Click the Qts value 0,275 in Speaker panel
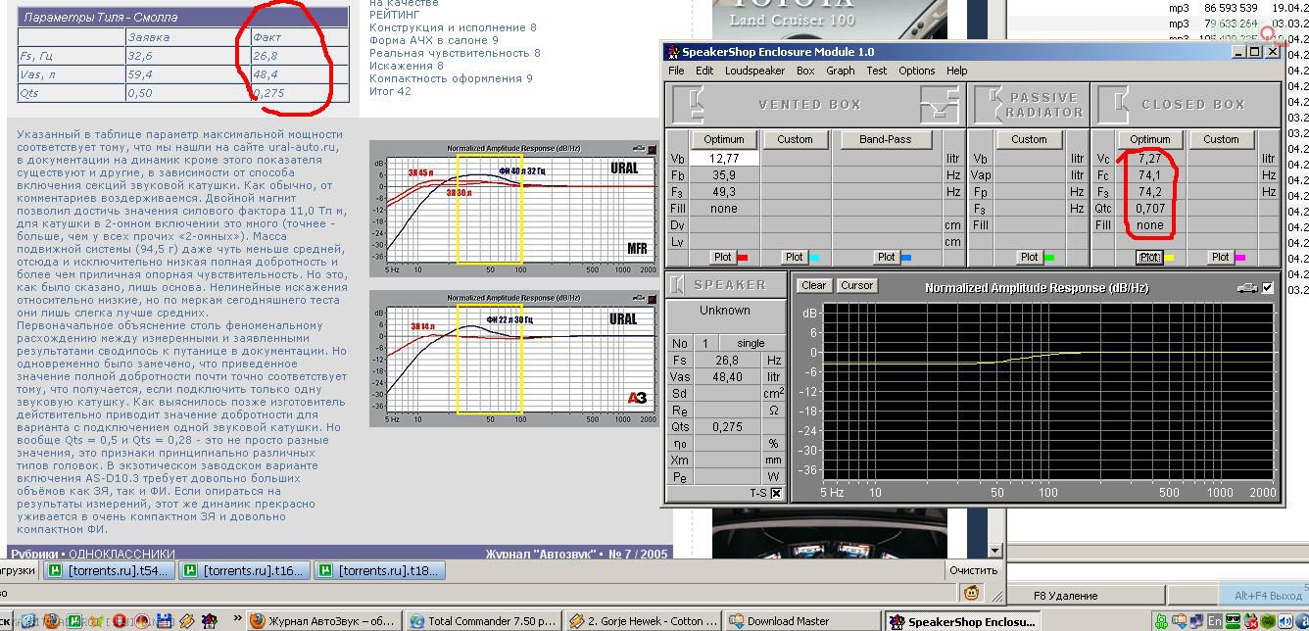The image size is (1309, 631). (x=726, y=426)
